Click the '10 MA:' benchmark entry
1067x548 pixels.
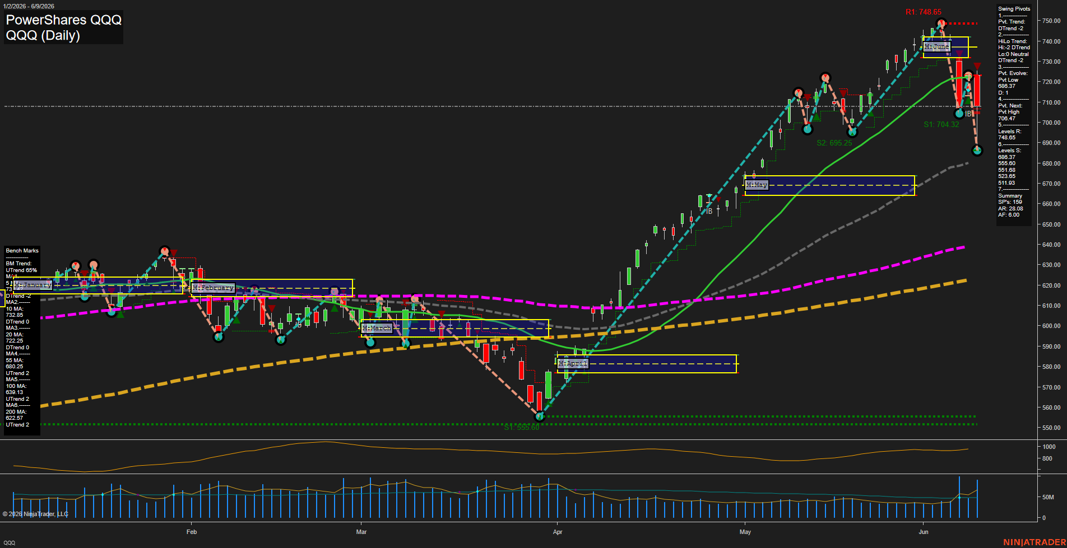pos(15,309)
